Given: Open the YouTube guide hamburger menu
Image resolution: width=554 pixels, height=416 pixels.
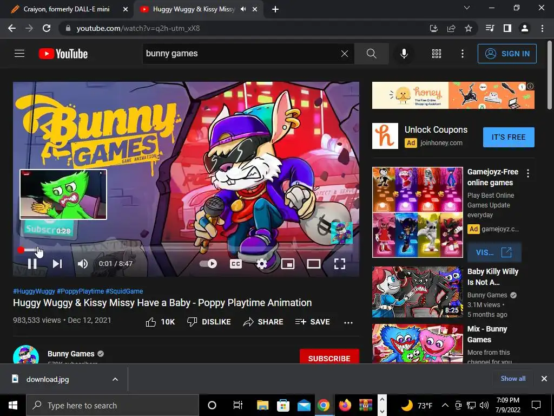Looking at the screenshot, I should tap(19, 54).
